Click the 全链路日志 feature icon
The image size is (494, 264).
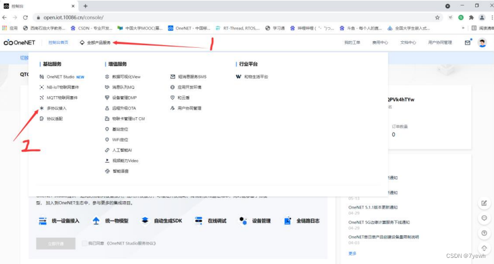tap(288, 221)
